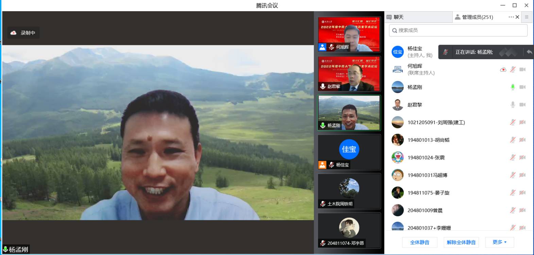Expand the 更多 dropdown at panel bottom
Screen dimensions: 534x255
pos(499,242)
